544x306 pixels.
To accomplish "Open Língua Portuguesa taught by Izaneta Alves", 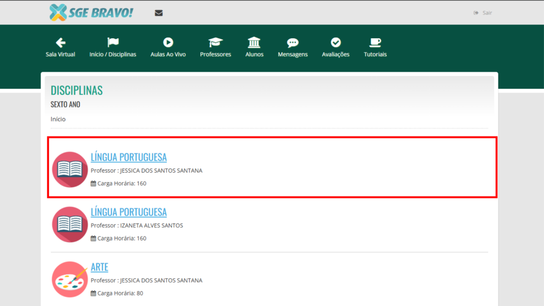I will coord(129,212).
